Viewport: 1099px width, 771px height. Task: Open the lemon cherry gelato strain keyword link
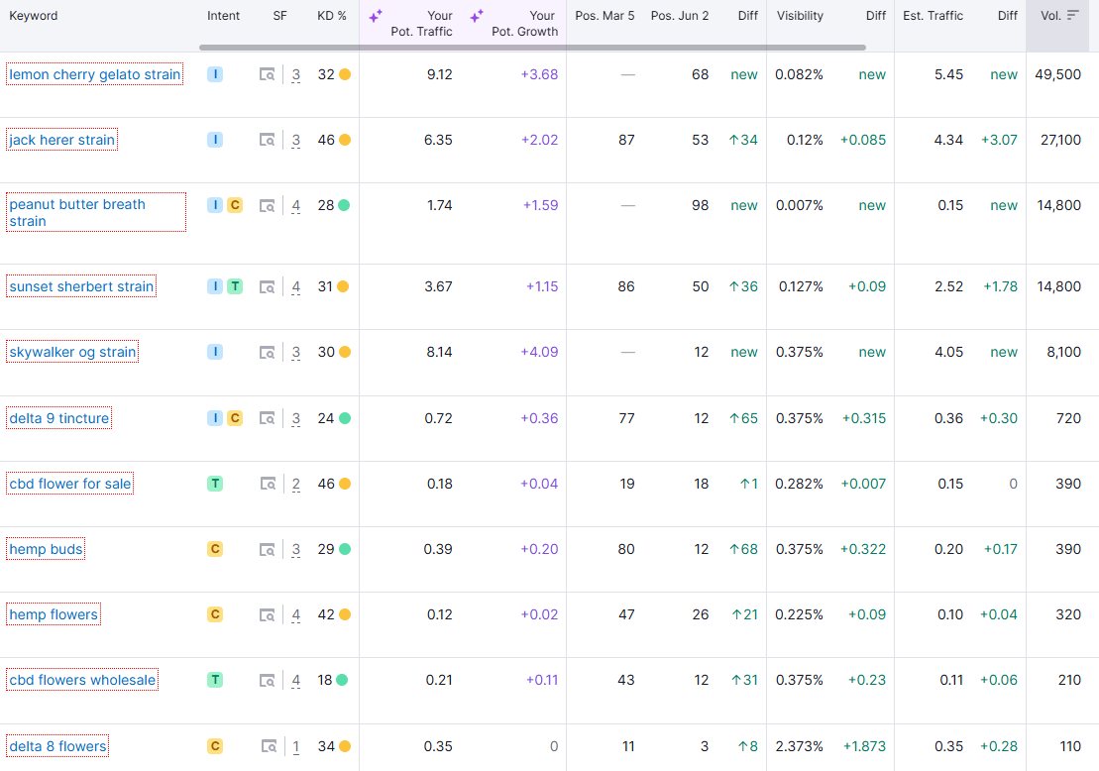tap(94, 74)
